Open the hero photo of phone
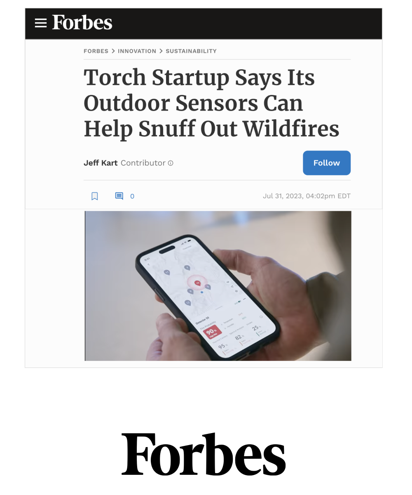412x495 pixels. coord(218,286)
